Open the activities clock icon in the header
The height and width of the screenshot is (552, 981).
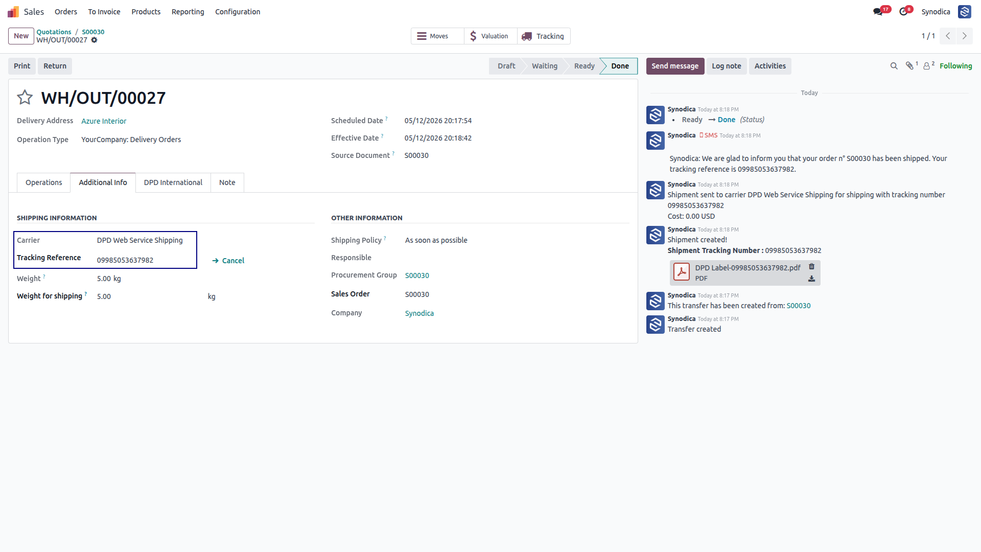pos(903,12)
